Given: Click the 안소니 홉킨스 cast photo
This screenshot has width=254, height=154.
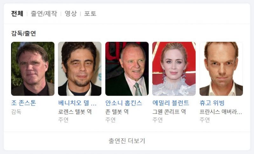Looking at the screenshot, I should click(x=127, y=69).
